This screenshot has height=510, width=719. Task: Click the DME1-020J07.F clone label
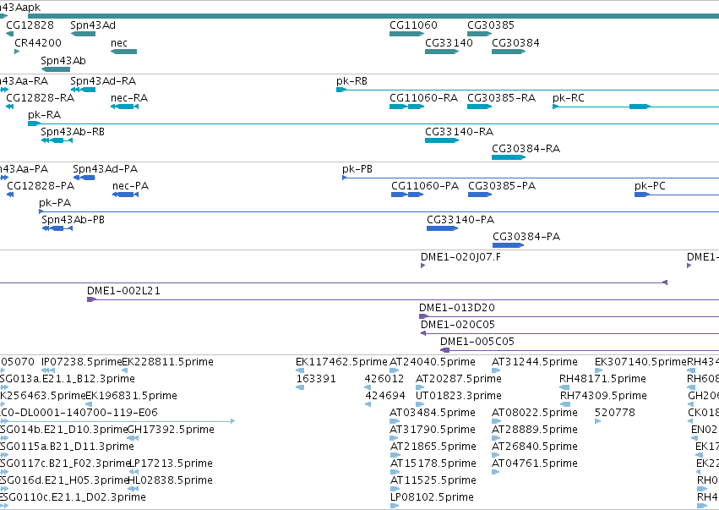pyautogui.click(x=460, y=257)
